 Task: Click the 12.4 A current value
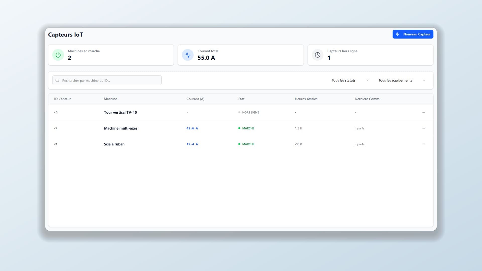(x=192, y=144)
